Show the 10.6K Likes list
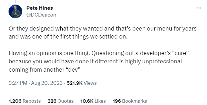Viewport: 207px width, 105px height. pos(93,101)
